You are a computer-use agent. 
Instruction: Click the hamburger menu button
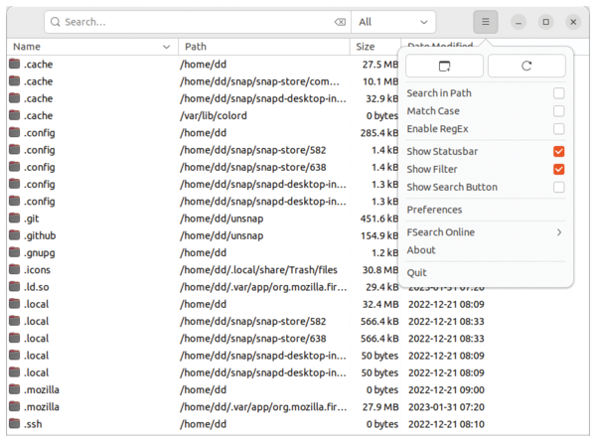tap(485, 22)
